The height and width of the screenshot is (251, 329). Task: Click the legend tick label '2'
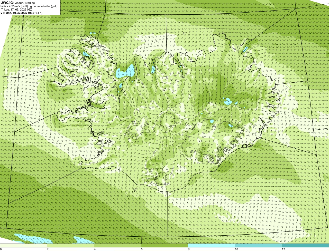coord(48,249)
